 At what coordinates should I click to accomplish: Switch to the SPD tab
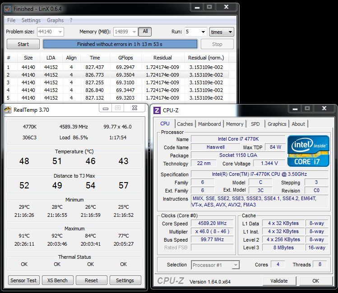pos(255,124)
